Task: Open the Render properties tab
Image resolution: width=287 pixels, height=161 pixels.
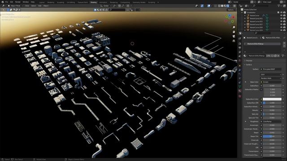Action: tap(240, 44)
